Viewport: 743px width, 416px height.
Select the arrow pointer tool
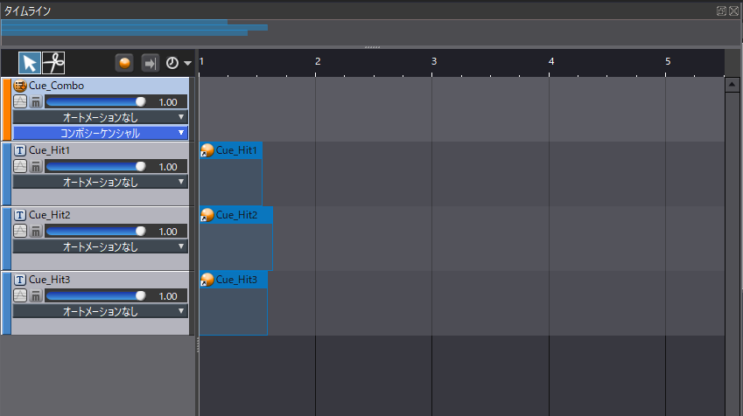[30, 63]
